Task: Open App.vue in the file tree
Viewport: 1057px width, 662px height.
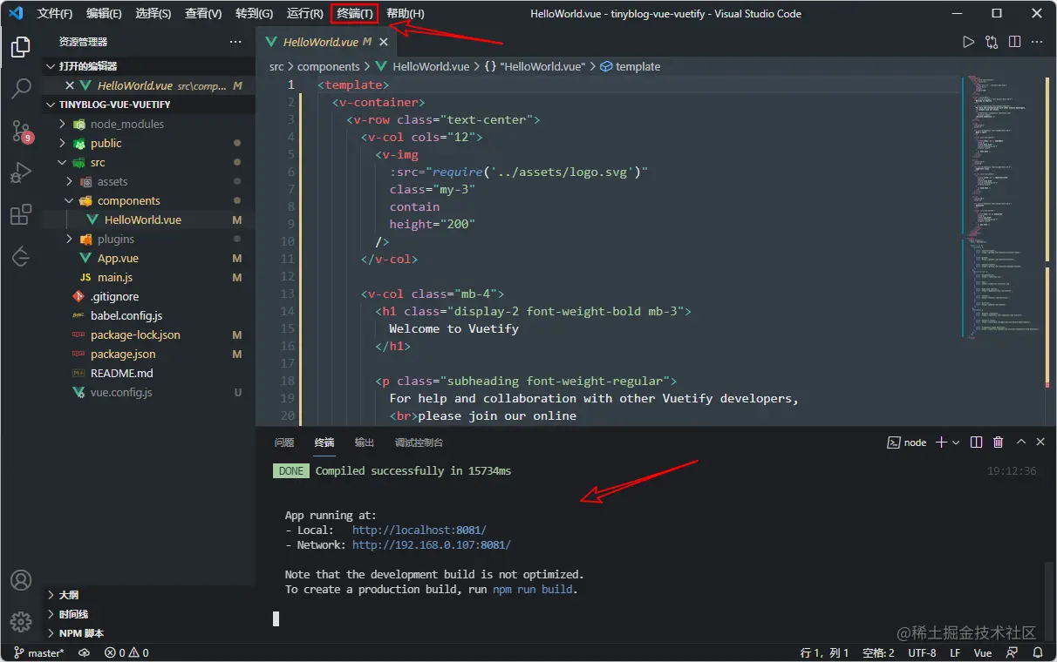Action: [x=118, y=258]
